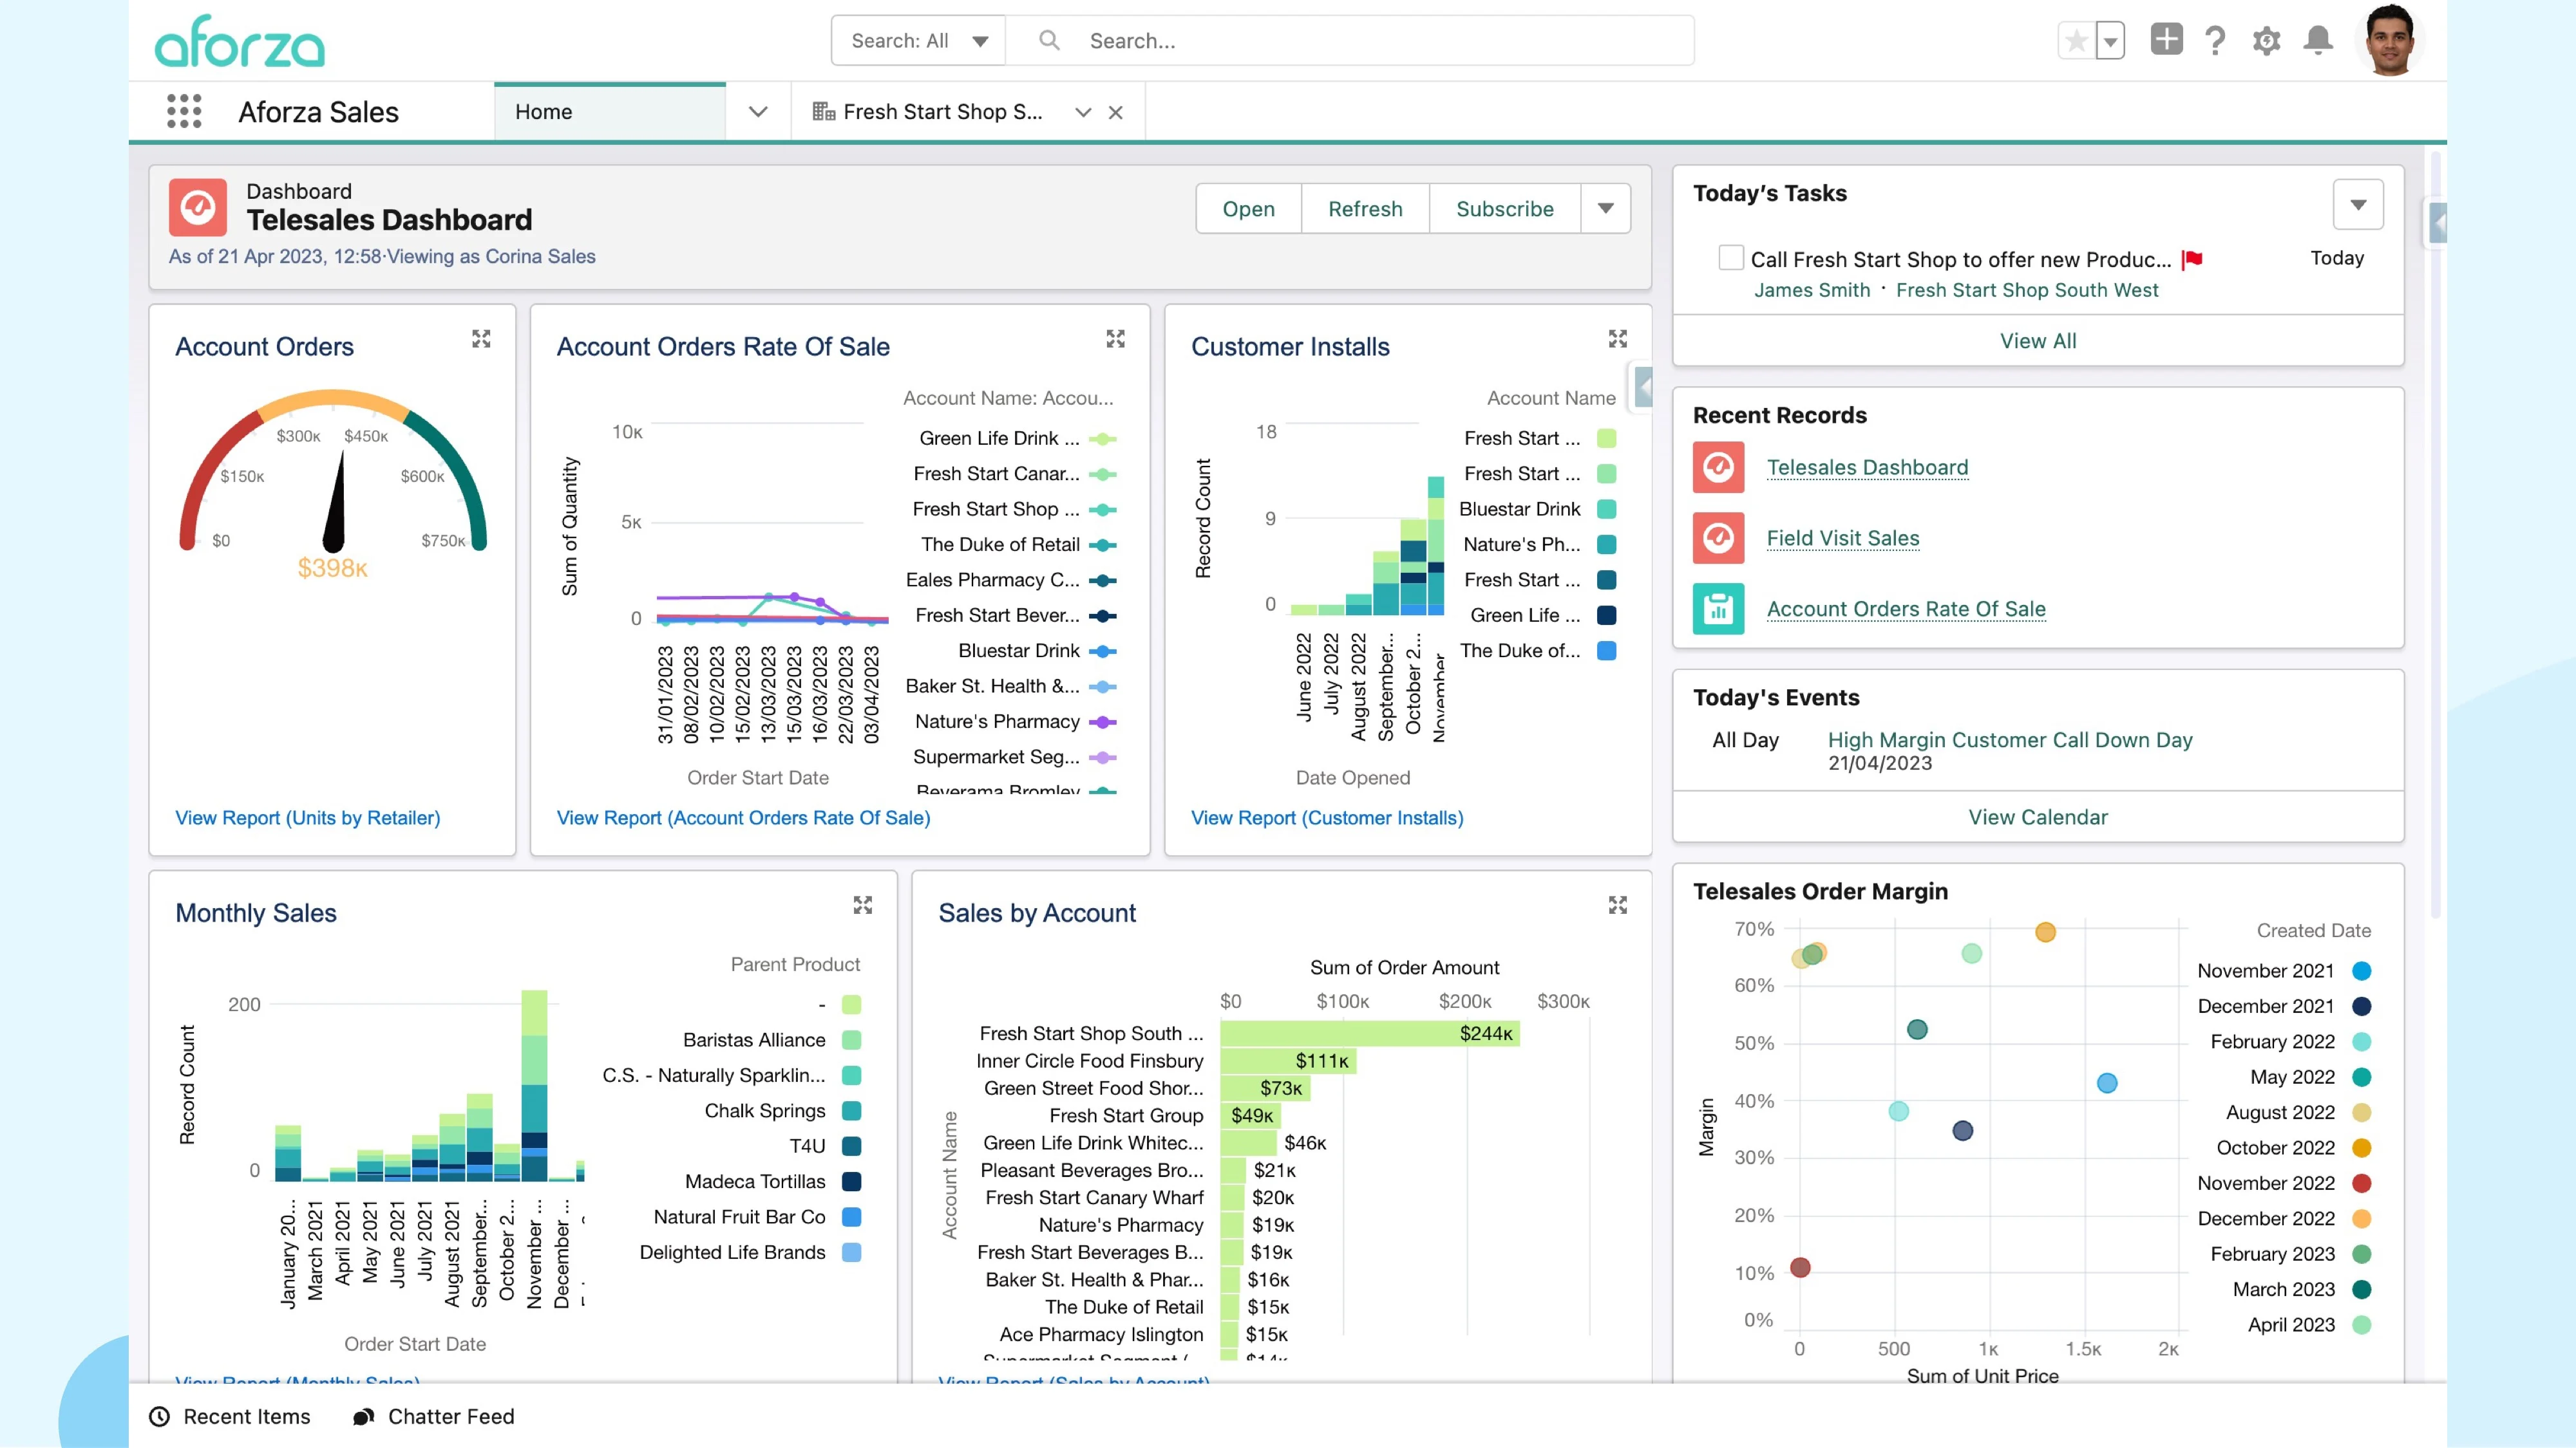Open the notifications bell icon
The image size is (2576, 1448).
(2318, 40)
